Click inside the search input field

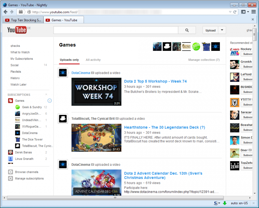(115, 30)
